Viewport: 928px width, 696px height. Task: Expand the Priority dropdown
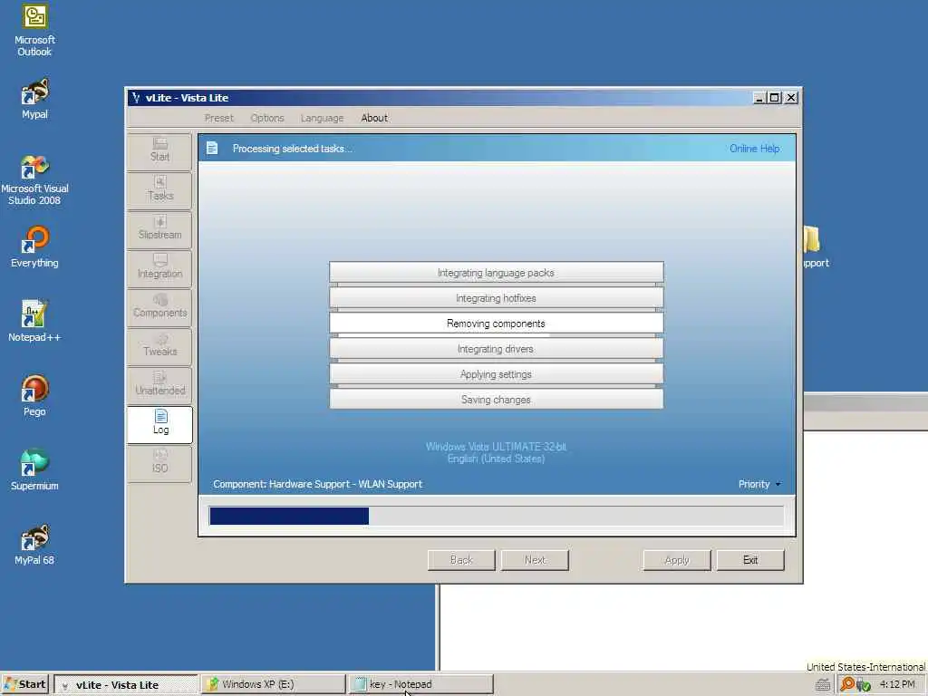759,484
